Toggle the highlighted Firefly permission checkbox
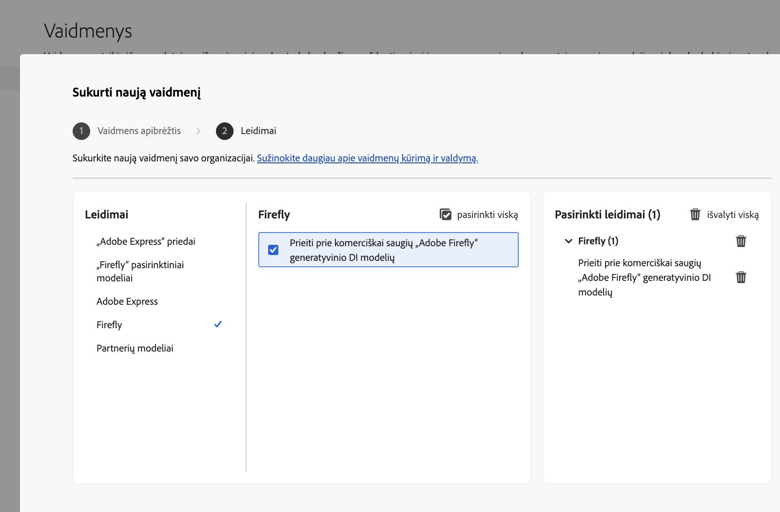The image size is (780, 512). tap(273, 250)
